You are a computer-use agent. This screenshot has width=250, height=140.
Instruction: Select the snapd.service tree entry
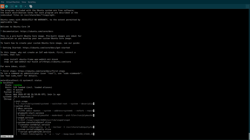coord(26,118)
